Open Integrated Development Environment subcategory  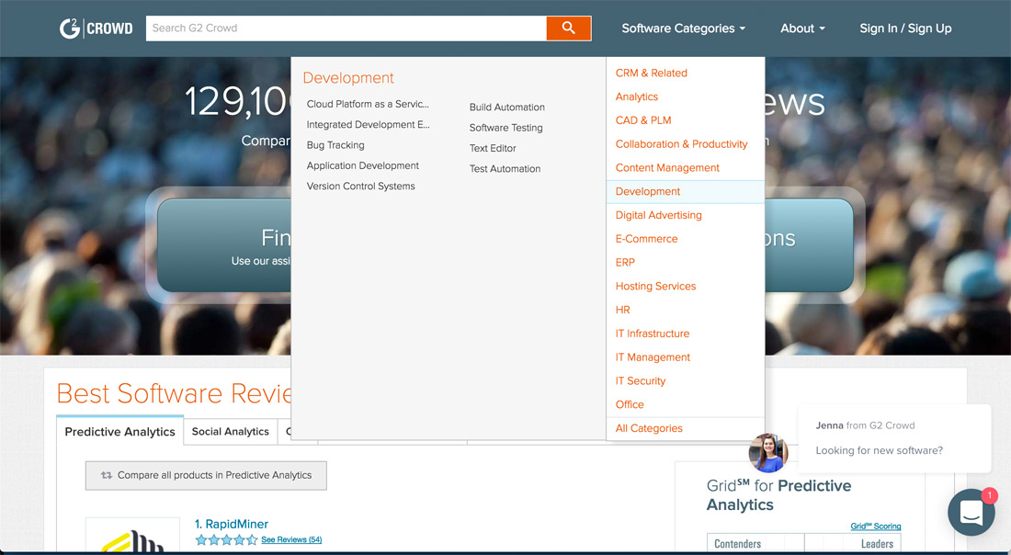369,124
